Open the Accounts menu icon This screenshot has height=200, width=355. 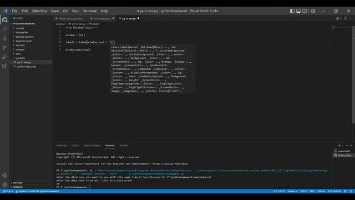coord(4,176)
